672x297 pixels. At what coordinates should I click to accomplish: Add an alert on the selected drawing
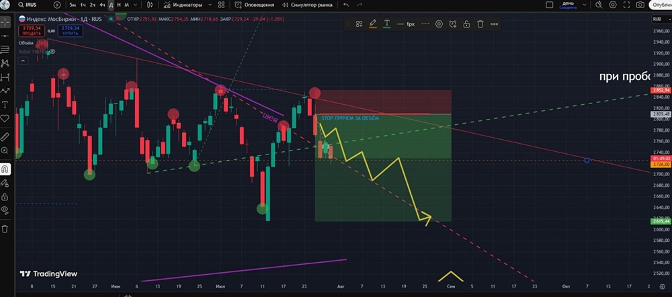(x=452, y=24)
